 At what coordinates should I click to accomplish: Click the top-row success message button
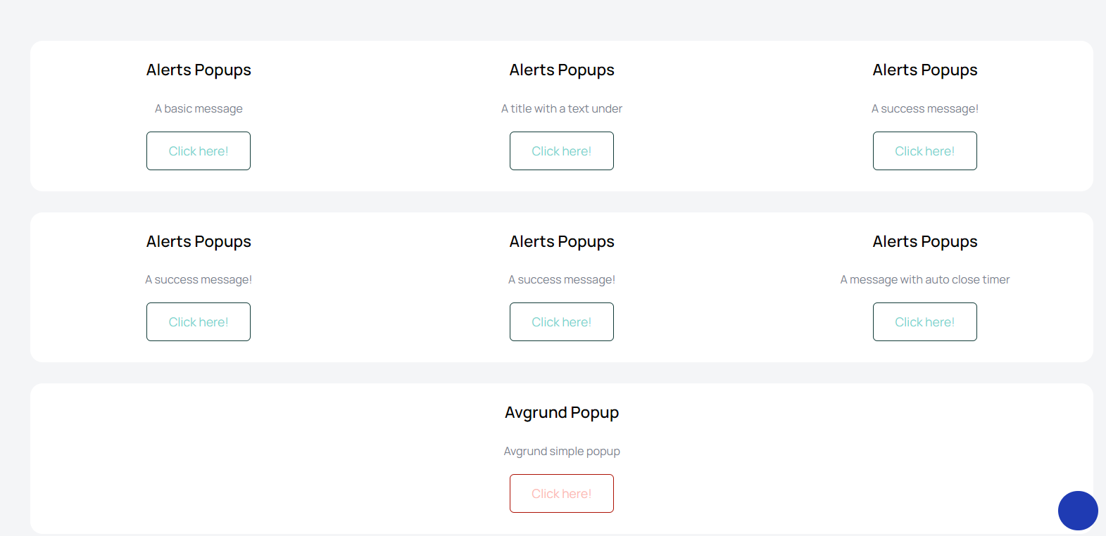click(924, 151)
